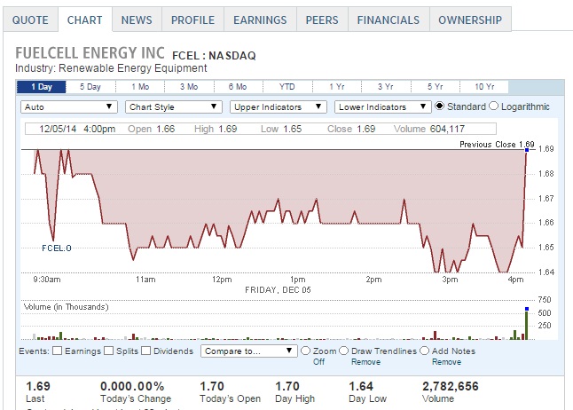573x410 pixels.
Task: Open the QUOTE tab
Action: [30, 20]
